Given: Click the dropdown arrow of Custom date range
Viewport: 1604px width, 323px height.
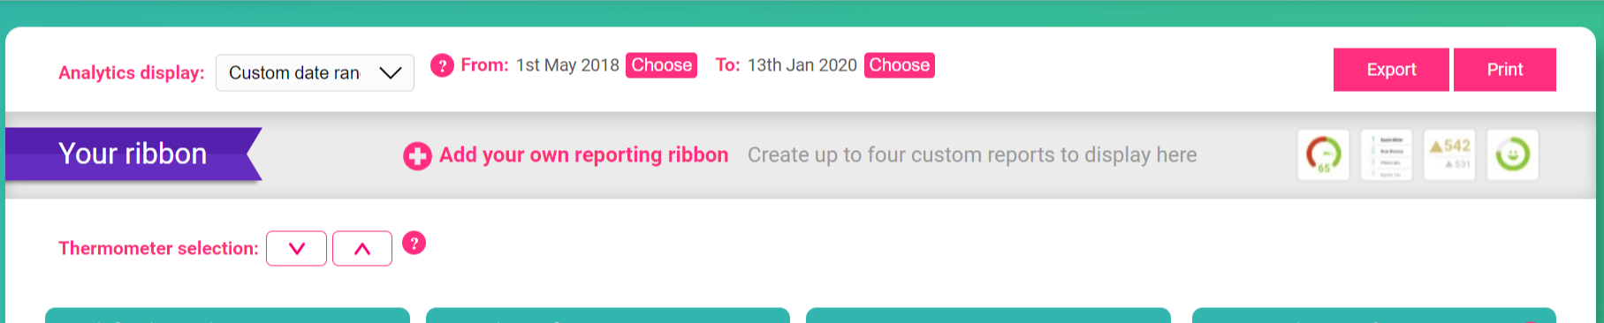Looking at the screenshot, I should click(391, 72).
